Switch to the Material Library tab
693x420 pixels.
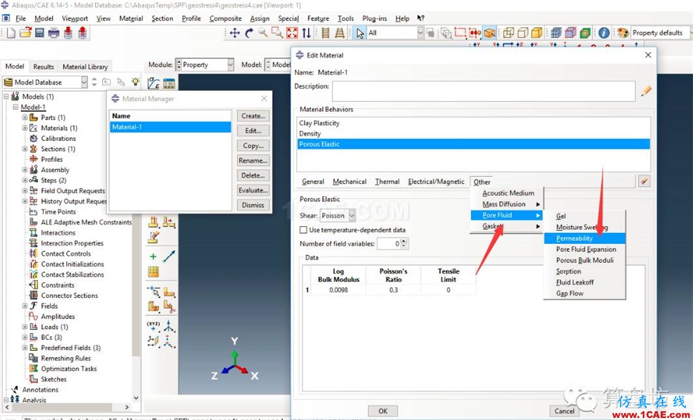[85, 67]
